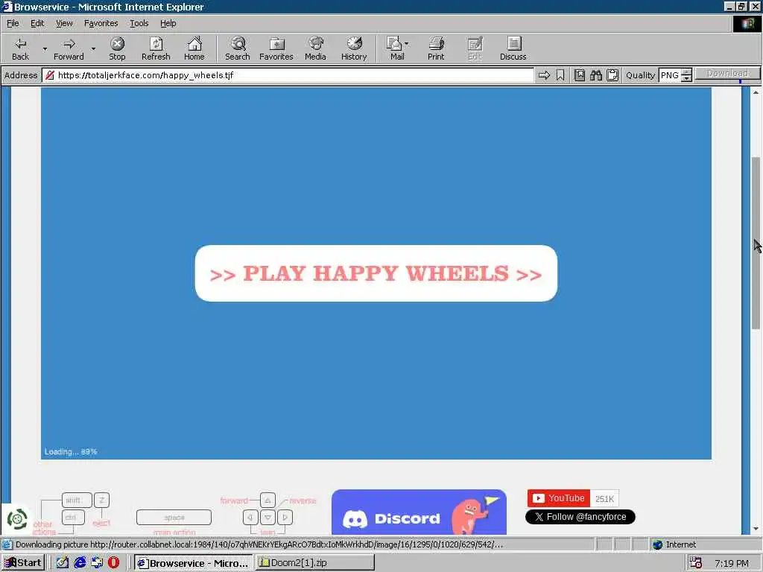Open the Windows Start menu
This screenshot has height=572, width=763.
point(23,563)
